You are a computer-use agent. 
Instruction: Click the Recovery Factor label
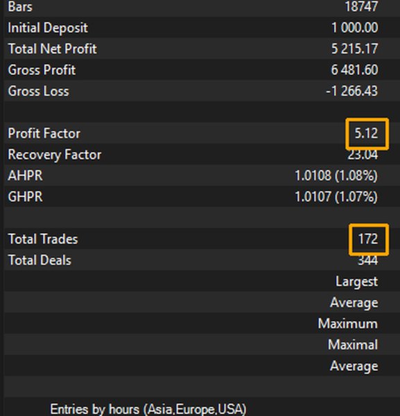(55, 155)
